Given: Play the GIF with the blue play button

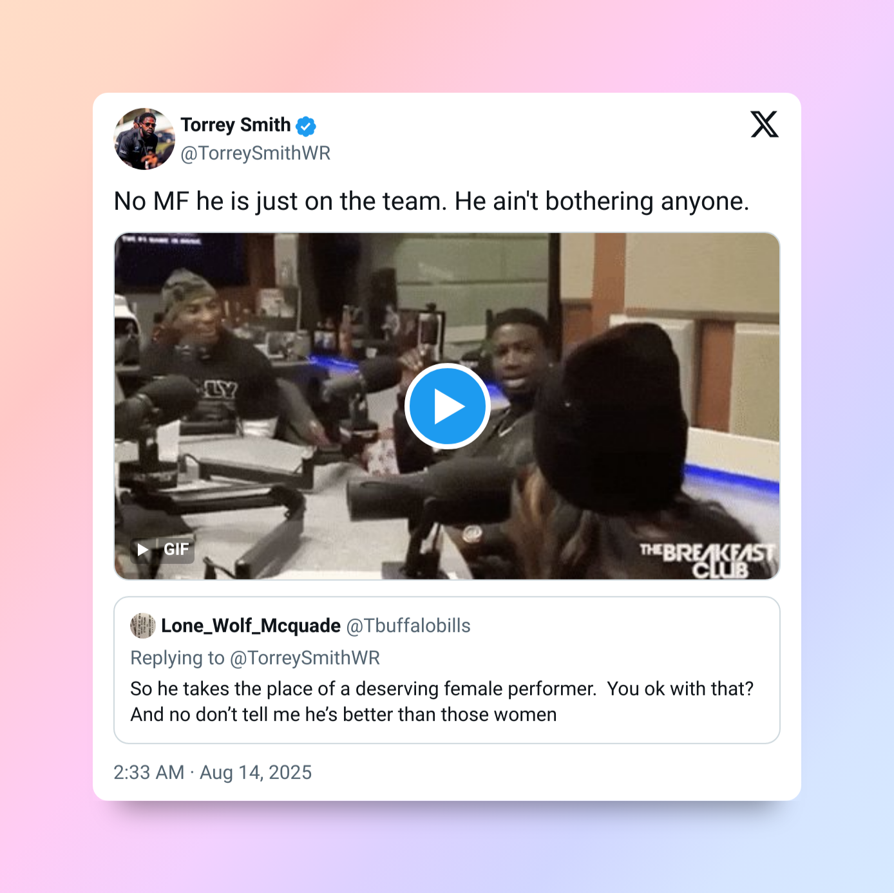Looking at the screenshot, I should tap(448, 406).
